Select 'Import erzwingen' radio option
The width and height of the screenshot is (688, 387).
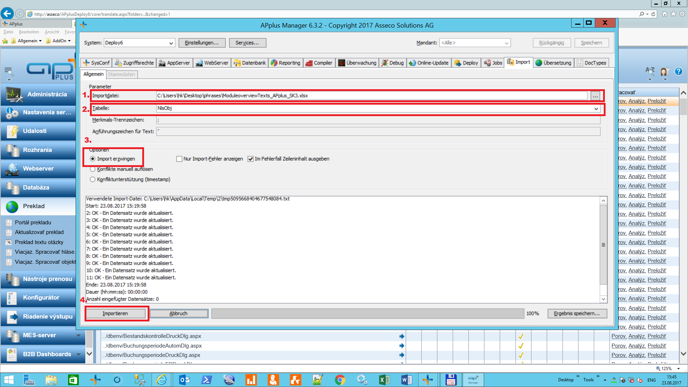pyautogui.click(x=93, y=159)
